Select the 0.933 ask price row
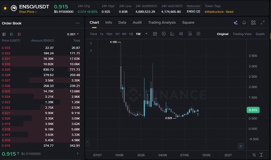This screenshot has height=160, width=271. (x=41, y=48)
